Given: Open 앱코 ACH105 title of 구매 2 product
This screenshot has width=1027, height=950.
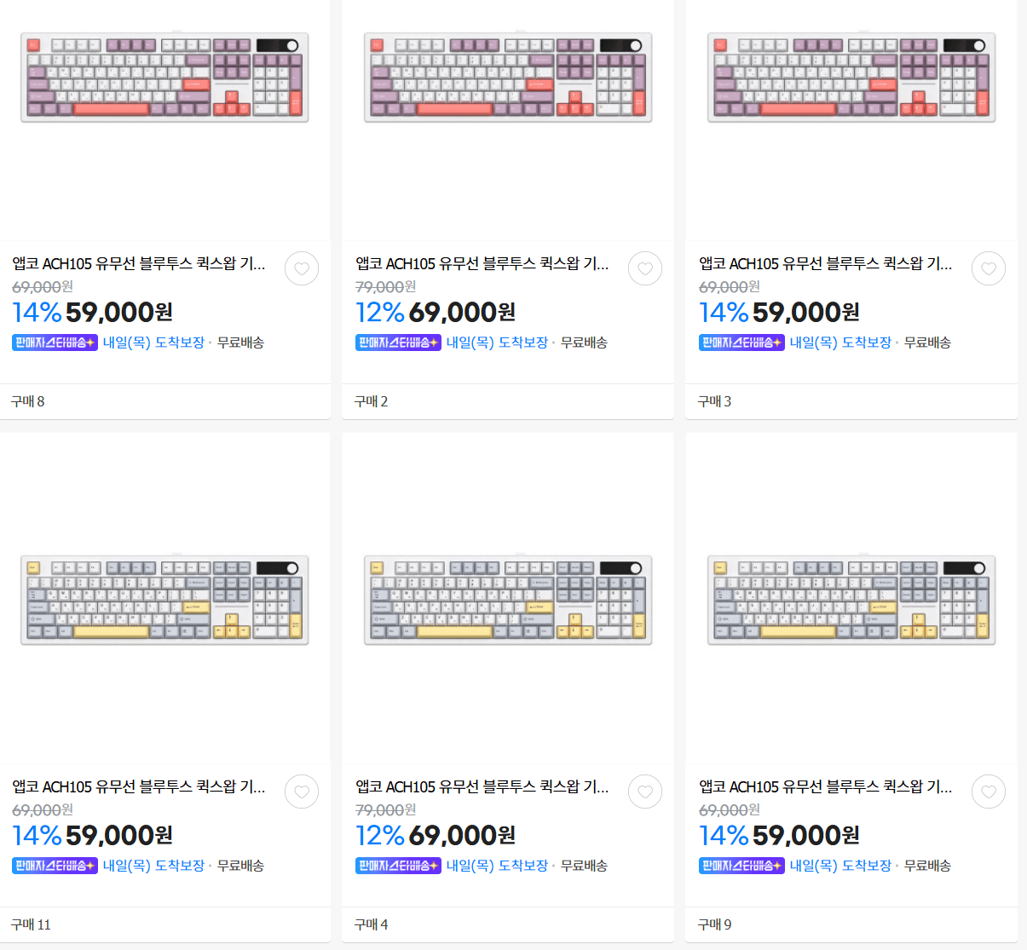Looking at the screenshot, I should (482, 264).
